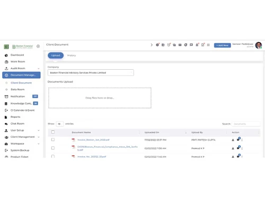Viewport: 265px width, 198px height.
Task: Click the Boston Financial logo
Action: 22,46
